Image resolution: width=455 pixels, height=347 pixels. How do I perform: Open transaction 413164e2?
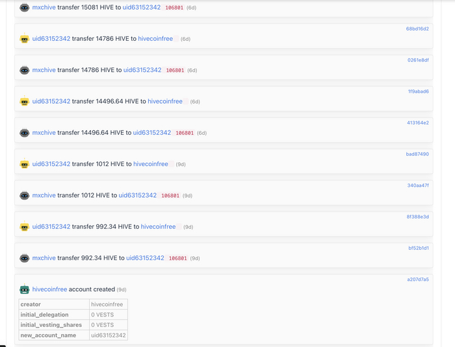(x=418, y=123)
